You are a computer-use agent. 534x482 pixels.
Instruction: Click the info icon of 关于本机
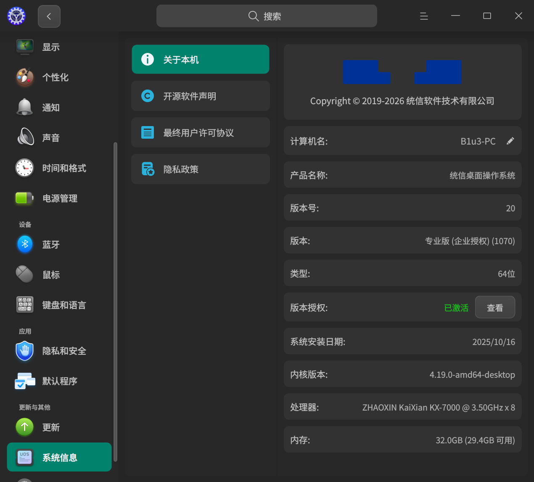148,59
